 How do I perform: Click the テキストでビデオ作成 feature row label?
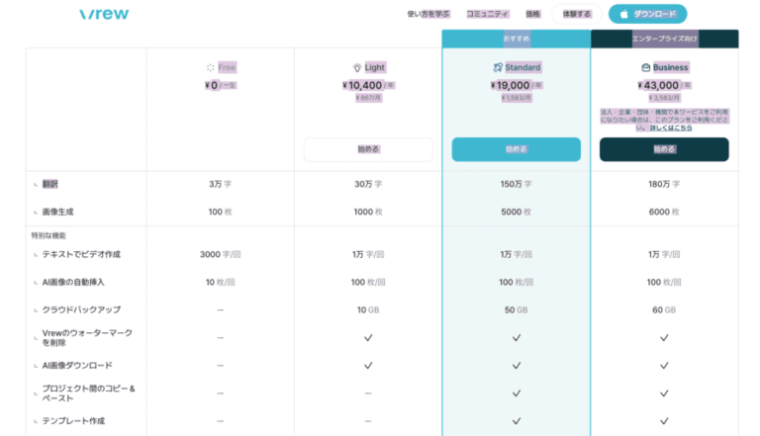[x=81, y=254]
